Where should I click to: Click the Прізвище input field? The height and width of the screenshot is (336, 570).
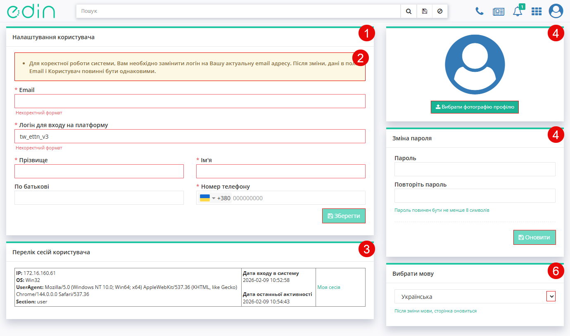point(99,171)
